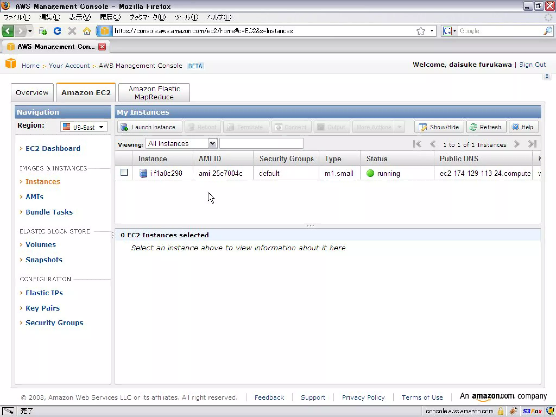Open the 履歴(S) menu
The width and height of the screenshot is (556, 417).
click(x=110, y=17)
